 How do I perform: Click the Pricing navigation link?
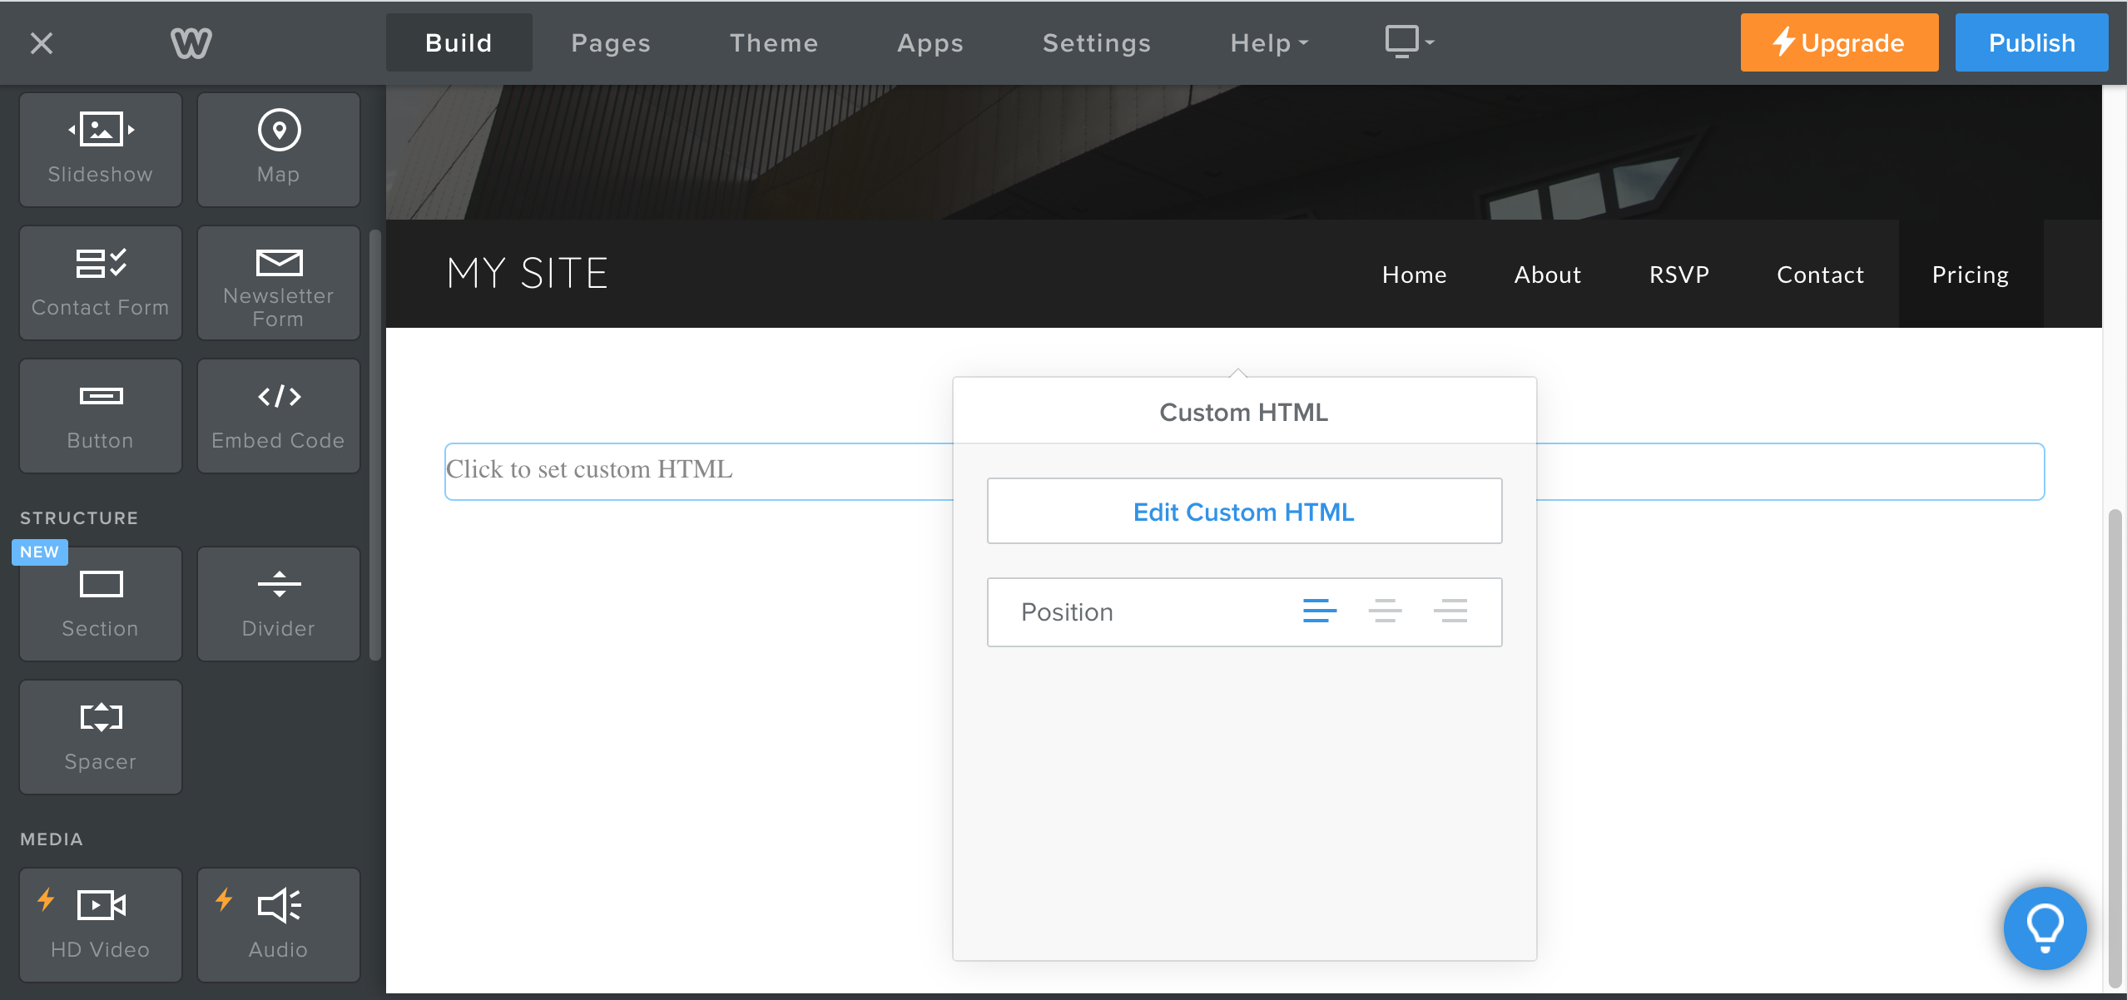[1970, 275]
